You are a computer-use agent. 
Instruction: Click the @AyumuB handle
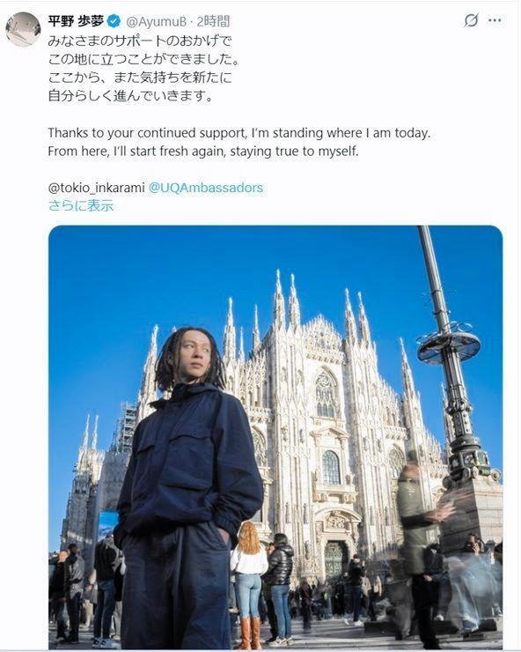click(x=156, y=21)
